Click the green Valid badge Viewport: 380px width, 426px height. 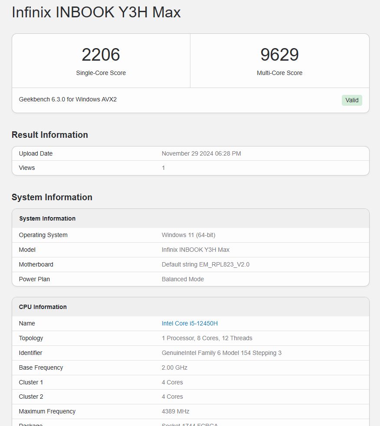coord(352,100)
